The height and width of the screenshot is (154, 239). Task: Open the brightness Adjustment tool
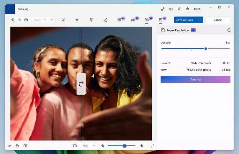tap(77, 20)
